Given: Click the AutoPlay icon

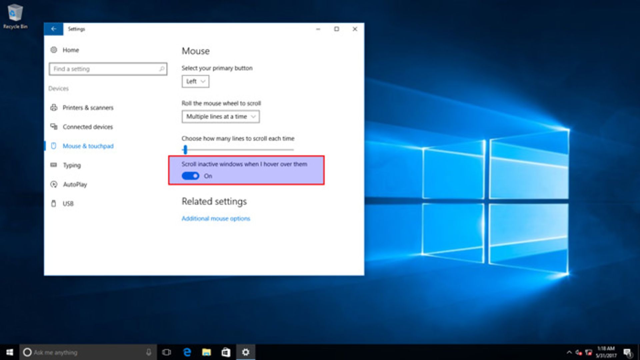Looking at the screenshot, I should click(x=54, y=184).
